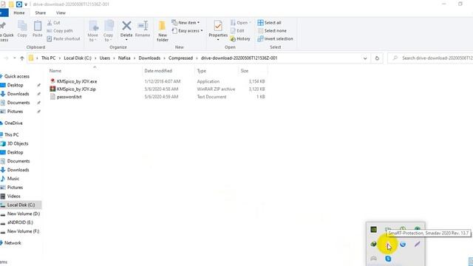This screenshot has height=266, width=473.
Task: Open the New item dropdown
Action: (x=186, y=23)
